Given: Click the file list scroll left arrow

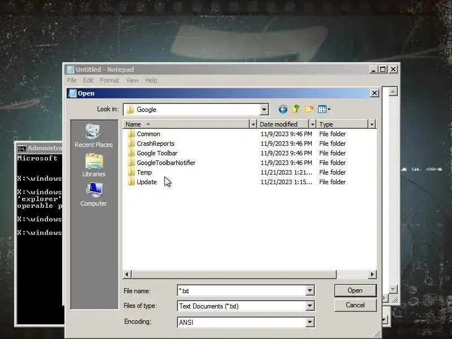Looking at the screenshot, I should [127, 275].
